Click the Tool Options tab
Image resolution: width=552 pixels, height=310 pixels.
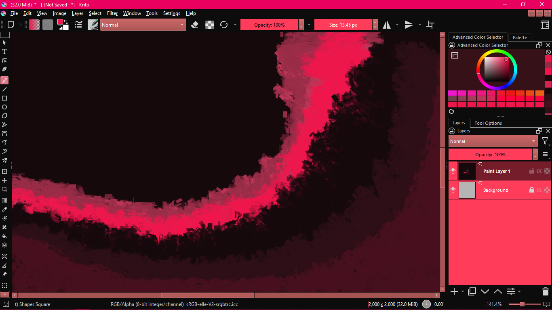[488, 123]
